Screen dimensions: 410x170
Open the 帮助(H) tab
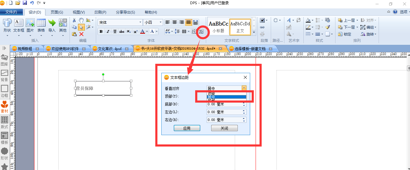(151, 12)
